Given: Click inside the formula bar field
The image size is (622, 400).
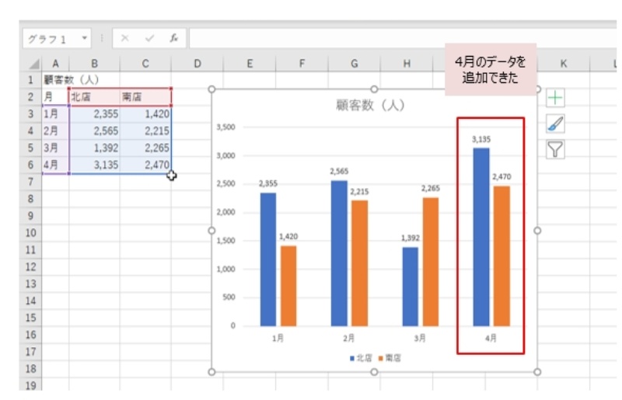Looking at the screenshot, I should coord(389,38).
